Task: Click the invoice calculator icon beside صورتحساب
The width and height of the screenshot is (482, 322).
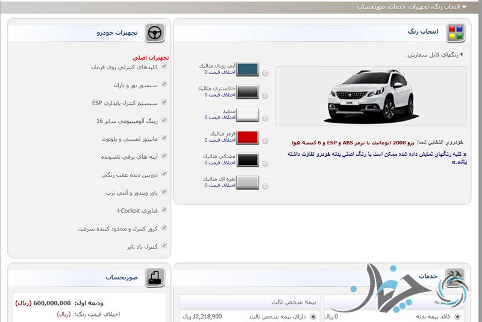Action: (155, 278)
